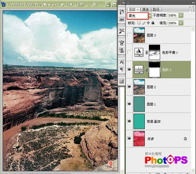Click the mask link chain on 色阶 3

[x=146, y=70]
